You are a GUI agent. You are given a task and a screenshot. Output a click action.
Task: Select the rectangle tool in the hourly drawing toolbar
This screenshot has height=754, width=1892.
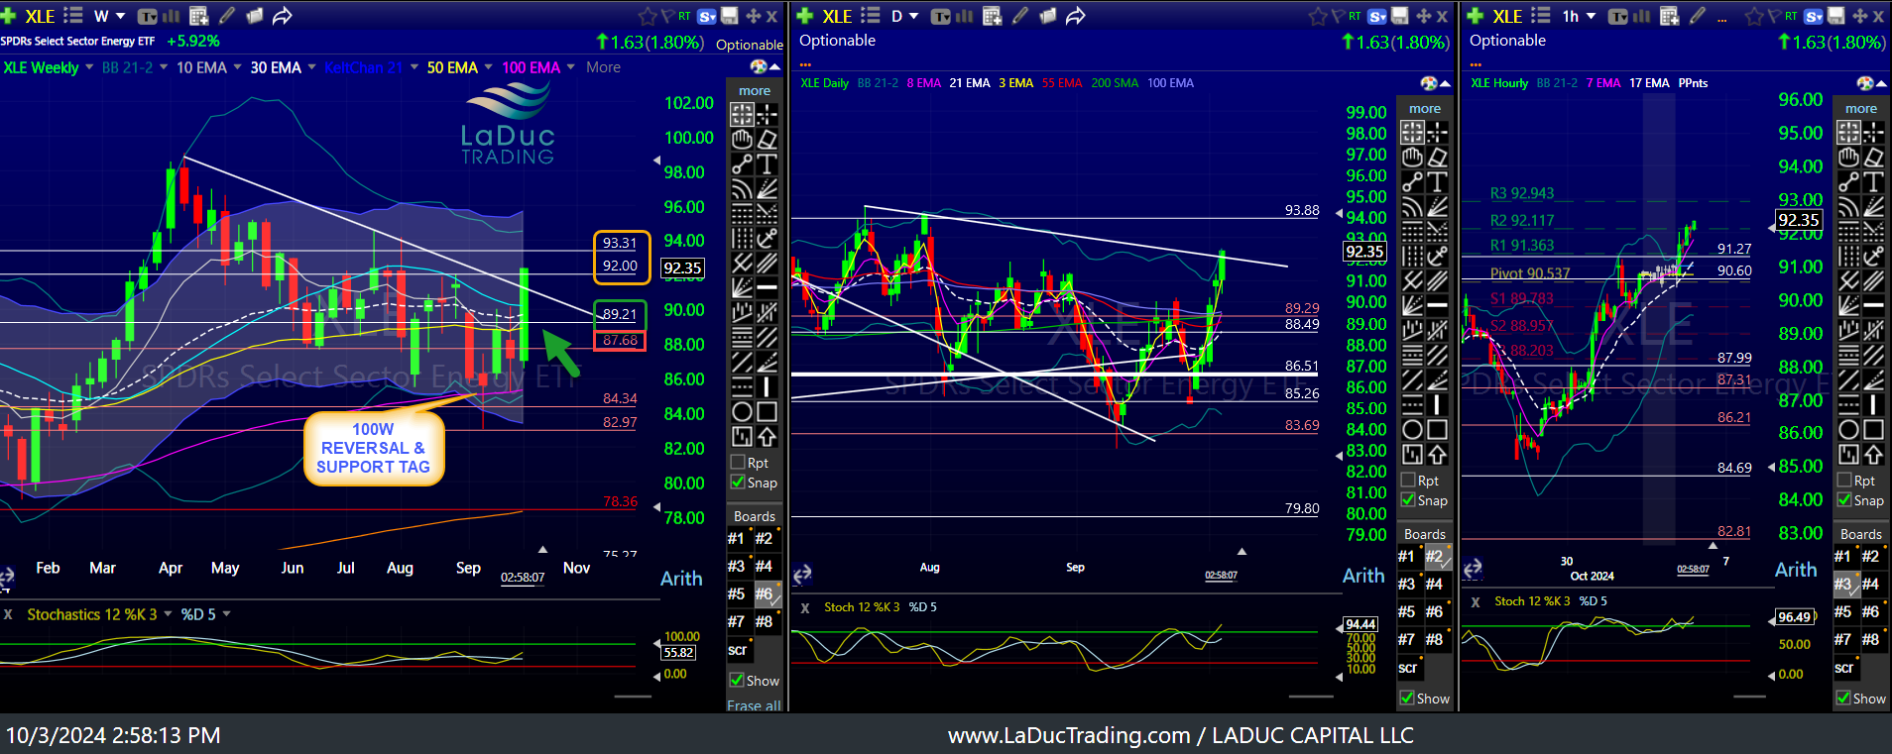point(1873,429)
